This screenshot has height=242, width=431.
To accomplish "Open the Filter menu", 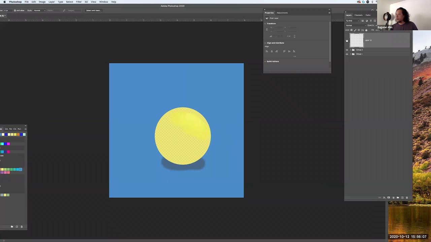I will pyautogui.click(x=79, y=2).
